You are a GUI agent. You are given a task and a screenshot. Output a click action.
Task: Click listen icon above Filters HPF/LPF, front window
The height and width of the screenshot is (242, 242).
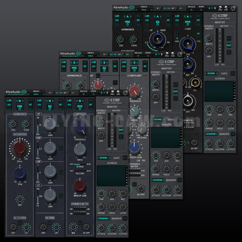click(x=50, y=223)
